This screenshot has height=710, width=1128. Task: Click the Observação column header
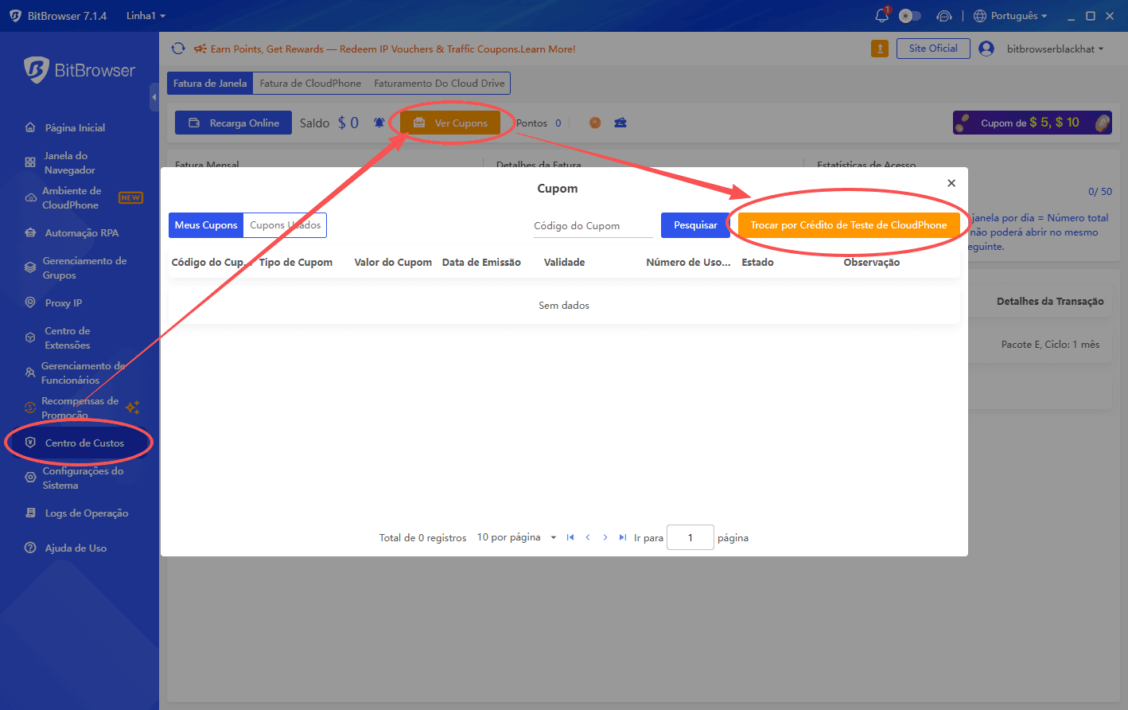872,262
